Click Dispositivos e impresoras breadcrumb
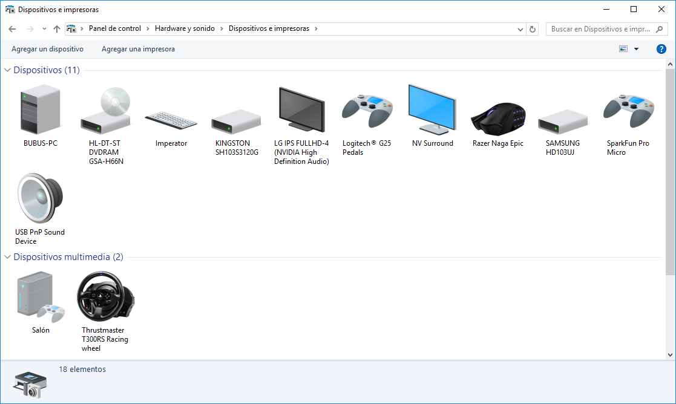 269,28
